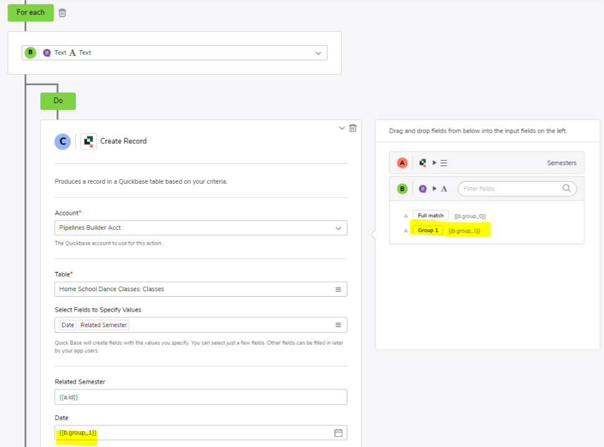604x447 pixels.
Task: Click the Create Record step title
Action: point(123,142)
